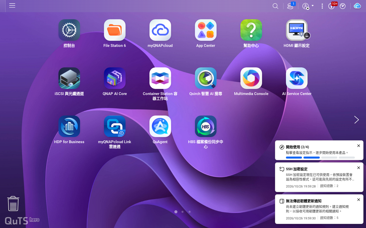
Task: Open the three-dot more options menu
Action: click(322, 6)
